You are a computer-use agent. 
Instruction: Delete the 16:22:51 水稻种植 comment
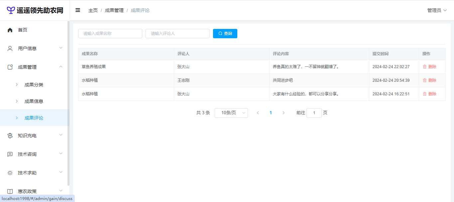[x=429, y=94]
